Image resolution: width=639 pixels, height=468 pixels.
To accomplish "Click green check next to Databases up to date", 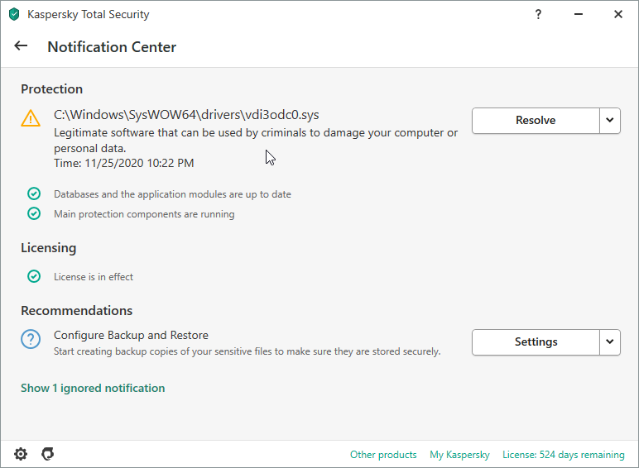I will 34,194.
